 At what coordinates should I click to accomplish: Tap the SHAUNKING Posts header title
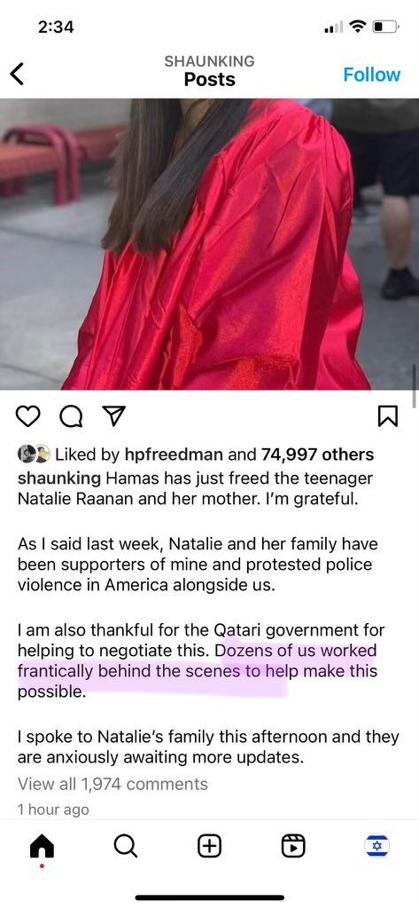click(209, 71)
